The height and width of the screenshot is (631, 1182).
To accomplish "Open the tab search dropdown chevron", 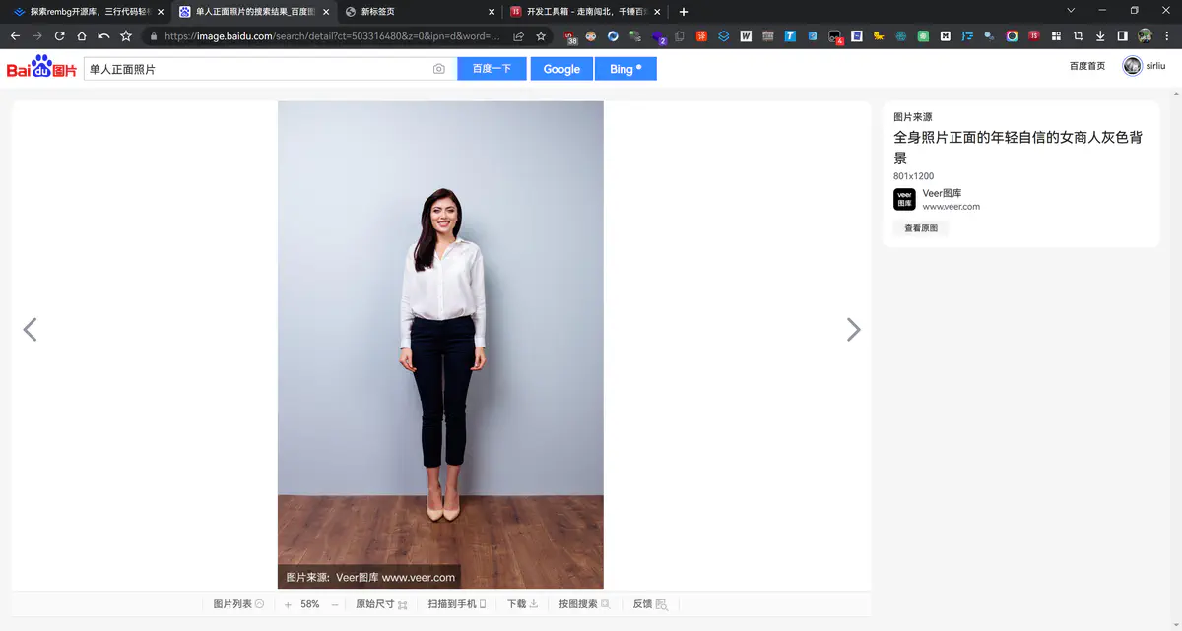I will coord(1072,11).
